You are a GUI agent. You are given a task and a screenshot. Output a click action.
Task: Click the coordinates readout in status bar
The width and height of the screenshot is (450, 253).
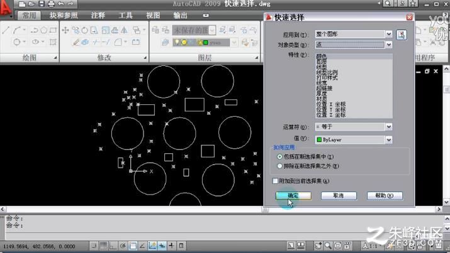pos(39,247)
